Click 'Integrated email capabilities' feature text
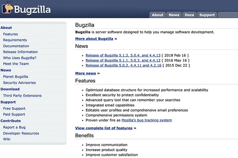 [110, 105]
